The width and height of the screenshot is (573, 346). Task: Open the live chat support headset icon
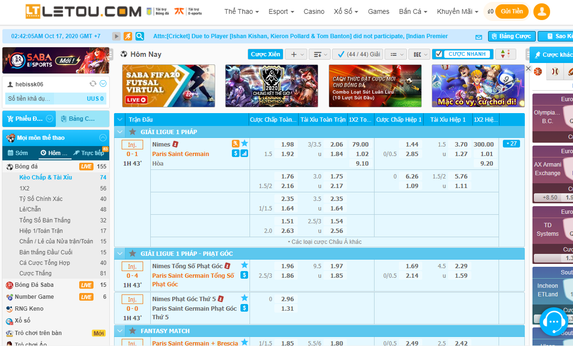(553, 322)
